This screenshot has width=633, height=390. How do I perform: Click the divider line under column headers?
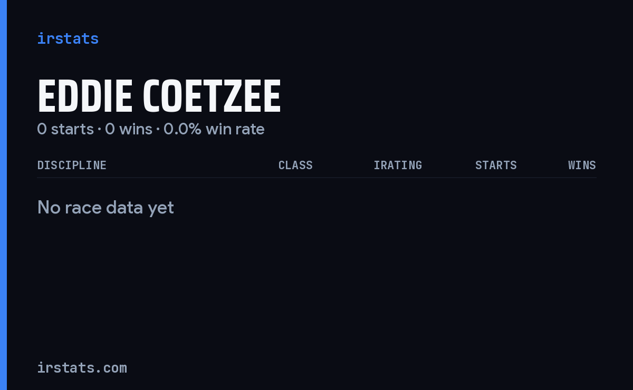coord(317,178)
